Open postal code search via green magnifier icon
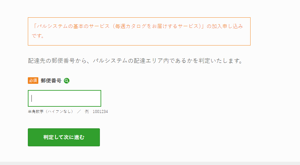 pos(66,81)
